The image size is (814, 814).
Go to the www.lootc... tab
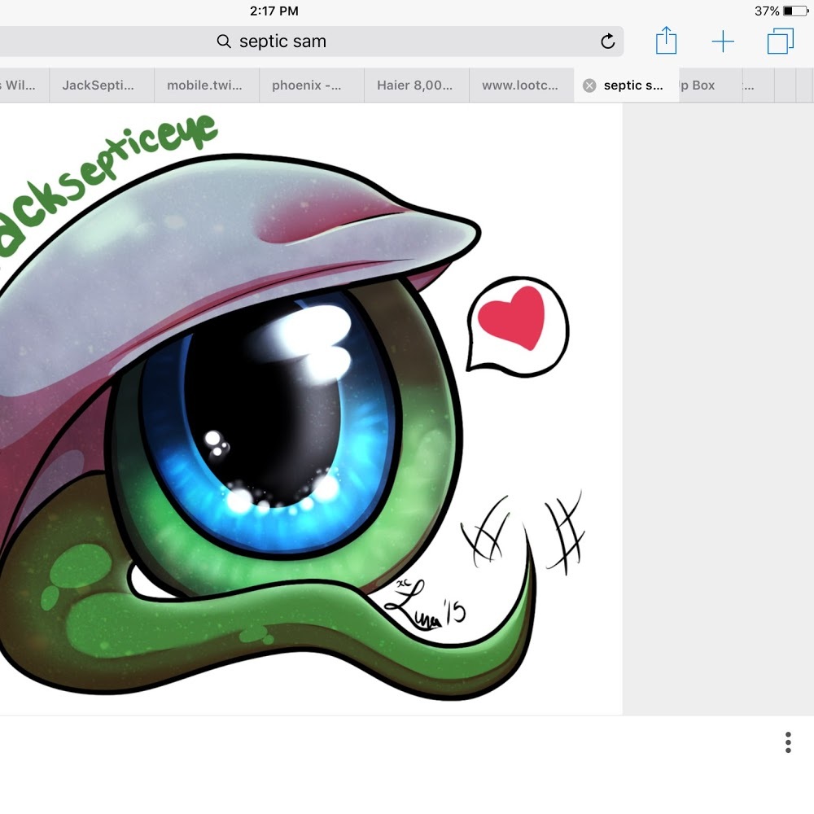[520, 85]
